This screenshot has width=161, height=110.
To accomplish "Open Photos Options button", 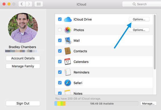I will click(139, 30).
